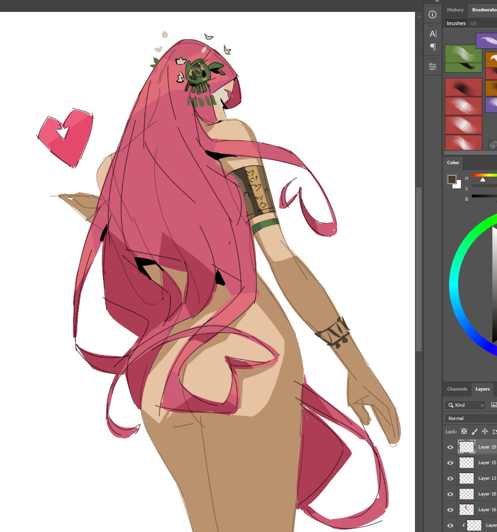Open the Paragraph panel icon
This screenshot has width=497, height=532.
click(433, 47)
